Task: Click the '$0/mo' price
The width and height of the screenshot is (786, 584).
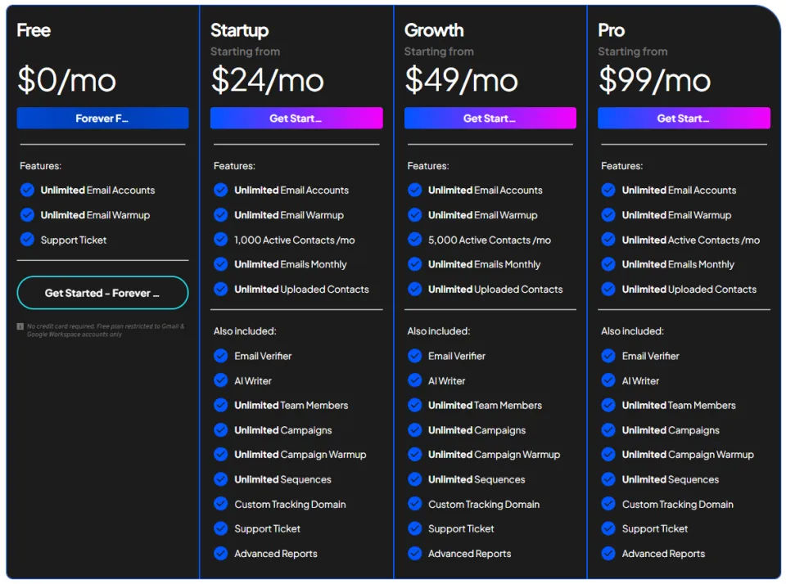Action: tap(66, 79)
